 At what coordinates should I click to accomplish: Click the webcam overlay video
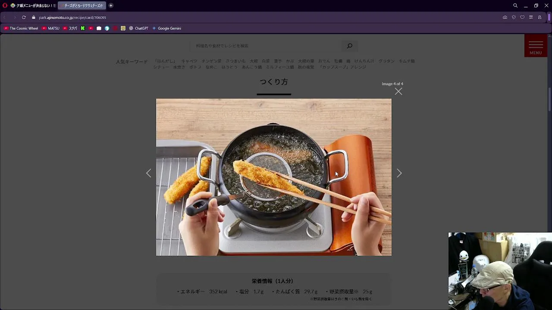pos(500,271)
